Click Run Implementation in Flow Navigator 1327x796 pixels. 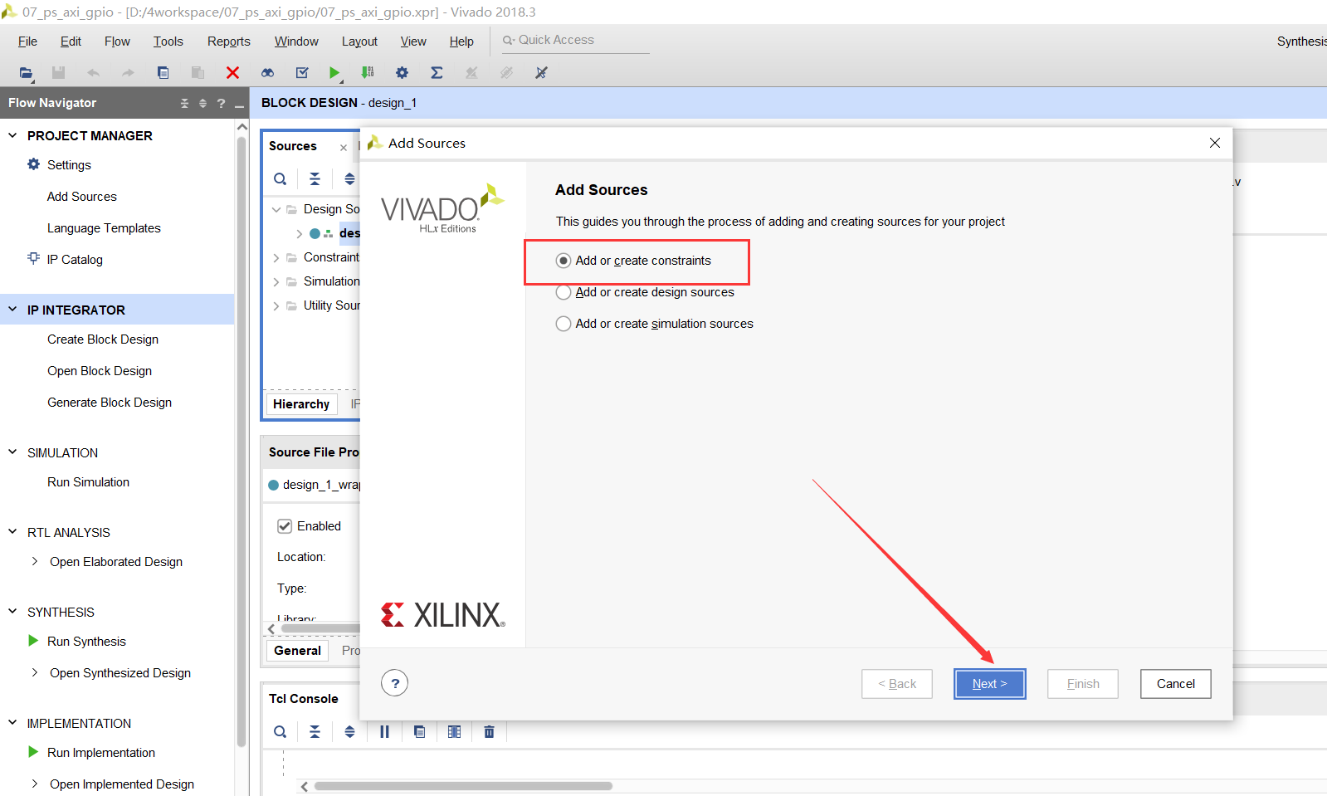[x=101, y=753]
